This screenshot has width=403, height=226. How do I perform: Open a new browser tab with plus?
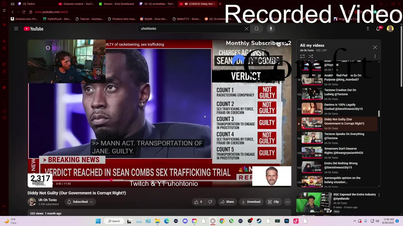220,4
